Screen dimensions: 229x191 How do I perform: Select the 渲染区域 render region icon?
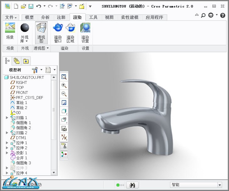pyautogui.click(x=70, y=29)
